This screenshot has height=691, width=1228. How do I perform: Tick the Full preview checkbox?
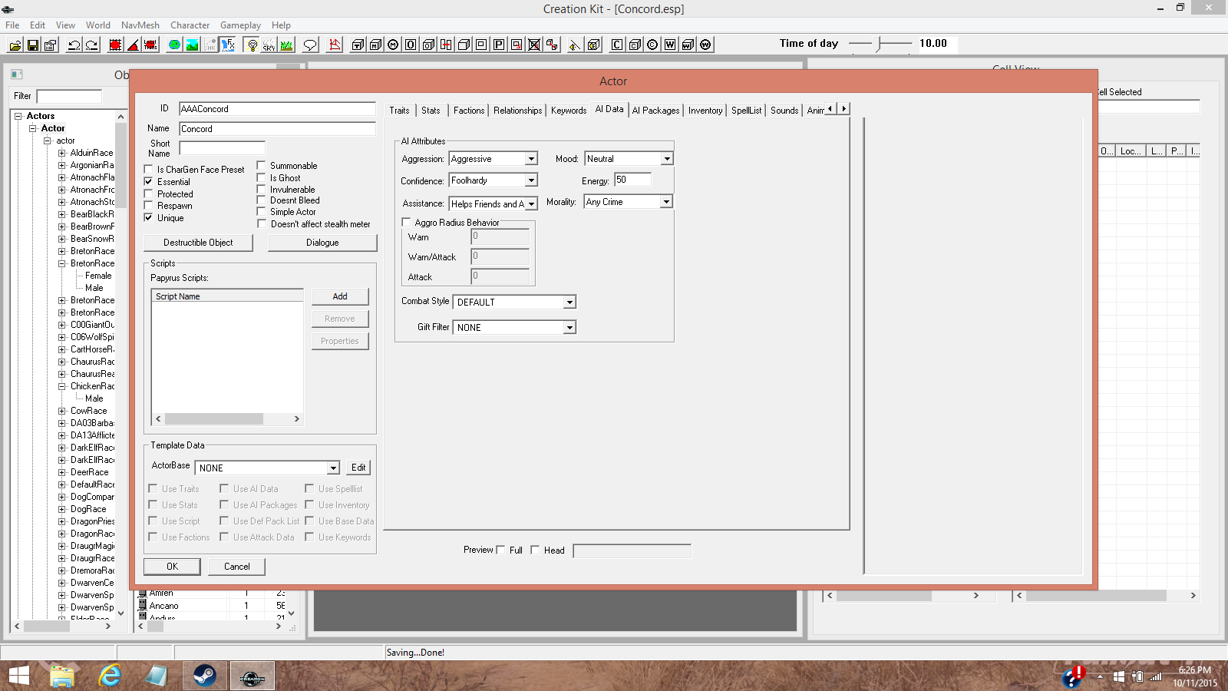click(x=501, y=550)
